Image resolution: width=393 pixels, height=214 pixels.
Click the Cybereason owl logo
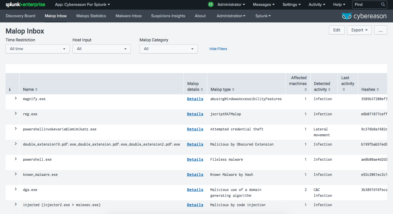pos(347,16)
